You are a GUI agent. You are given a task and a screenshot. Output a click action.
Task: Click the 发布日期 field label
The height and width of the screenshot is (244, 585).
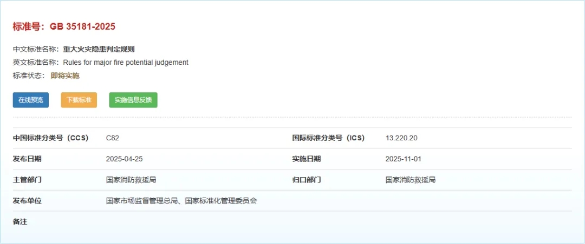(27, 159)
